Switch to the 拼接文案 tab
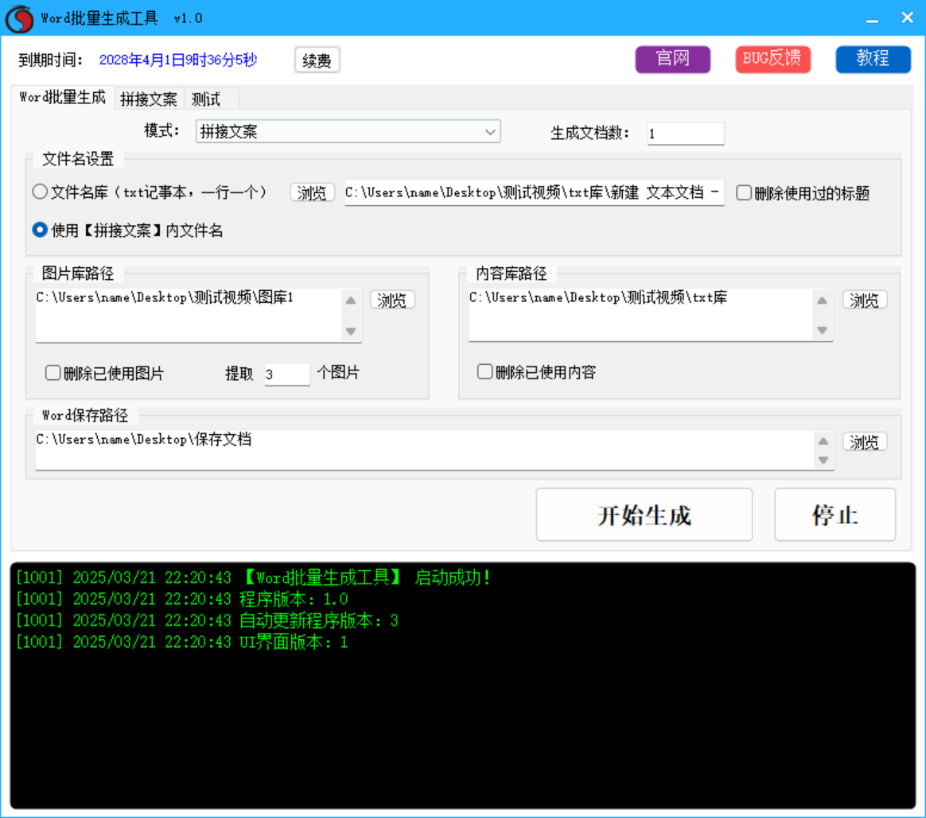Screen dimensions: 926x818 149,99
